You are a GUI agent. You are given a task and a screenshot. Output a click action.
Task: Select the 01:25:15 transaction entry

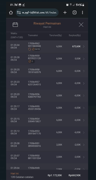(x=47, y=120)
